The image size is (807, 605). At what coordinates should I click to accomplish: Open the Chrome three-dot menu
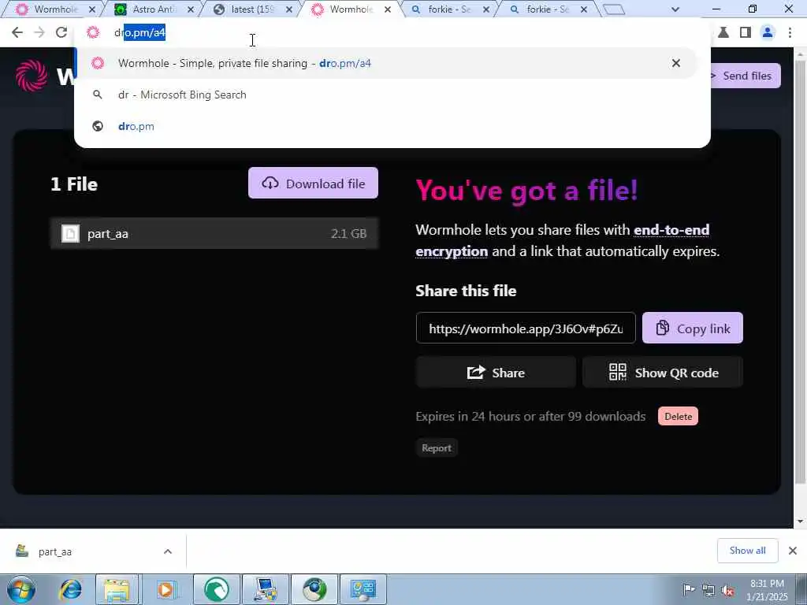(x=790, y=32)
